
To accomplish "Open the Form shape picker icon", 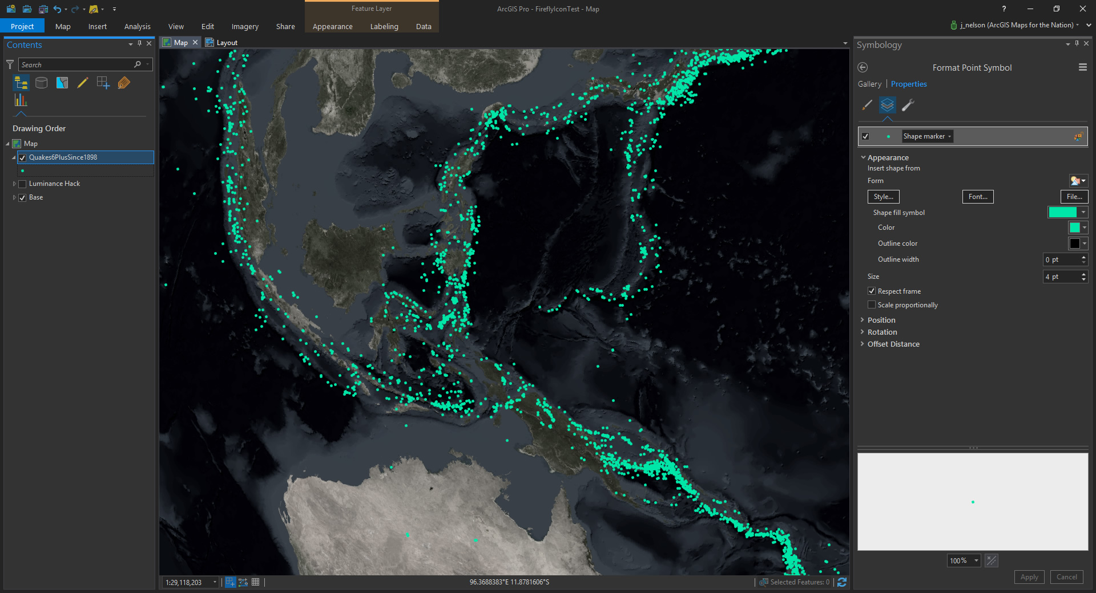I will 1078,181.
